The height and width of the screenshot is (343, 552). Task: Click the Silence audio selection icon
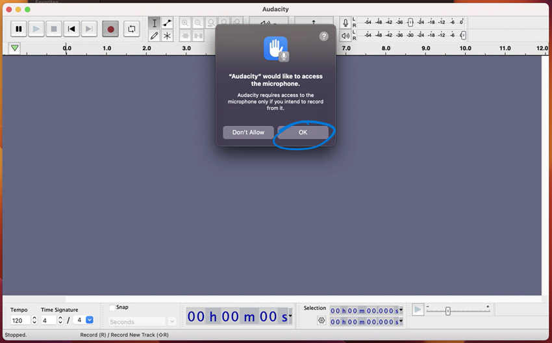(x=198, y=36)
